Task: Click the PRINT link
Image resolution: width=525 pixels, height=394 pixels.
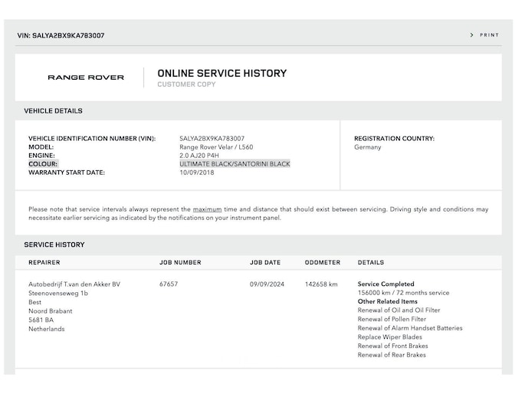Action: coord(489,34)
